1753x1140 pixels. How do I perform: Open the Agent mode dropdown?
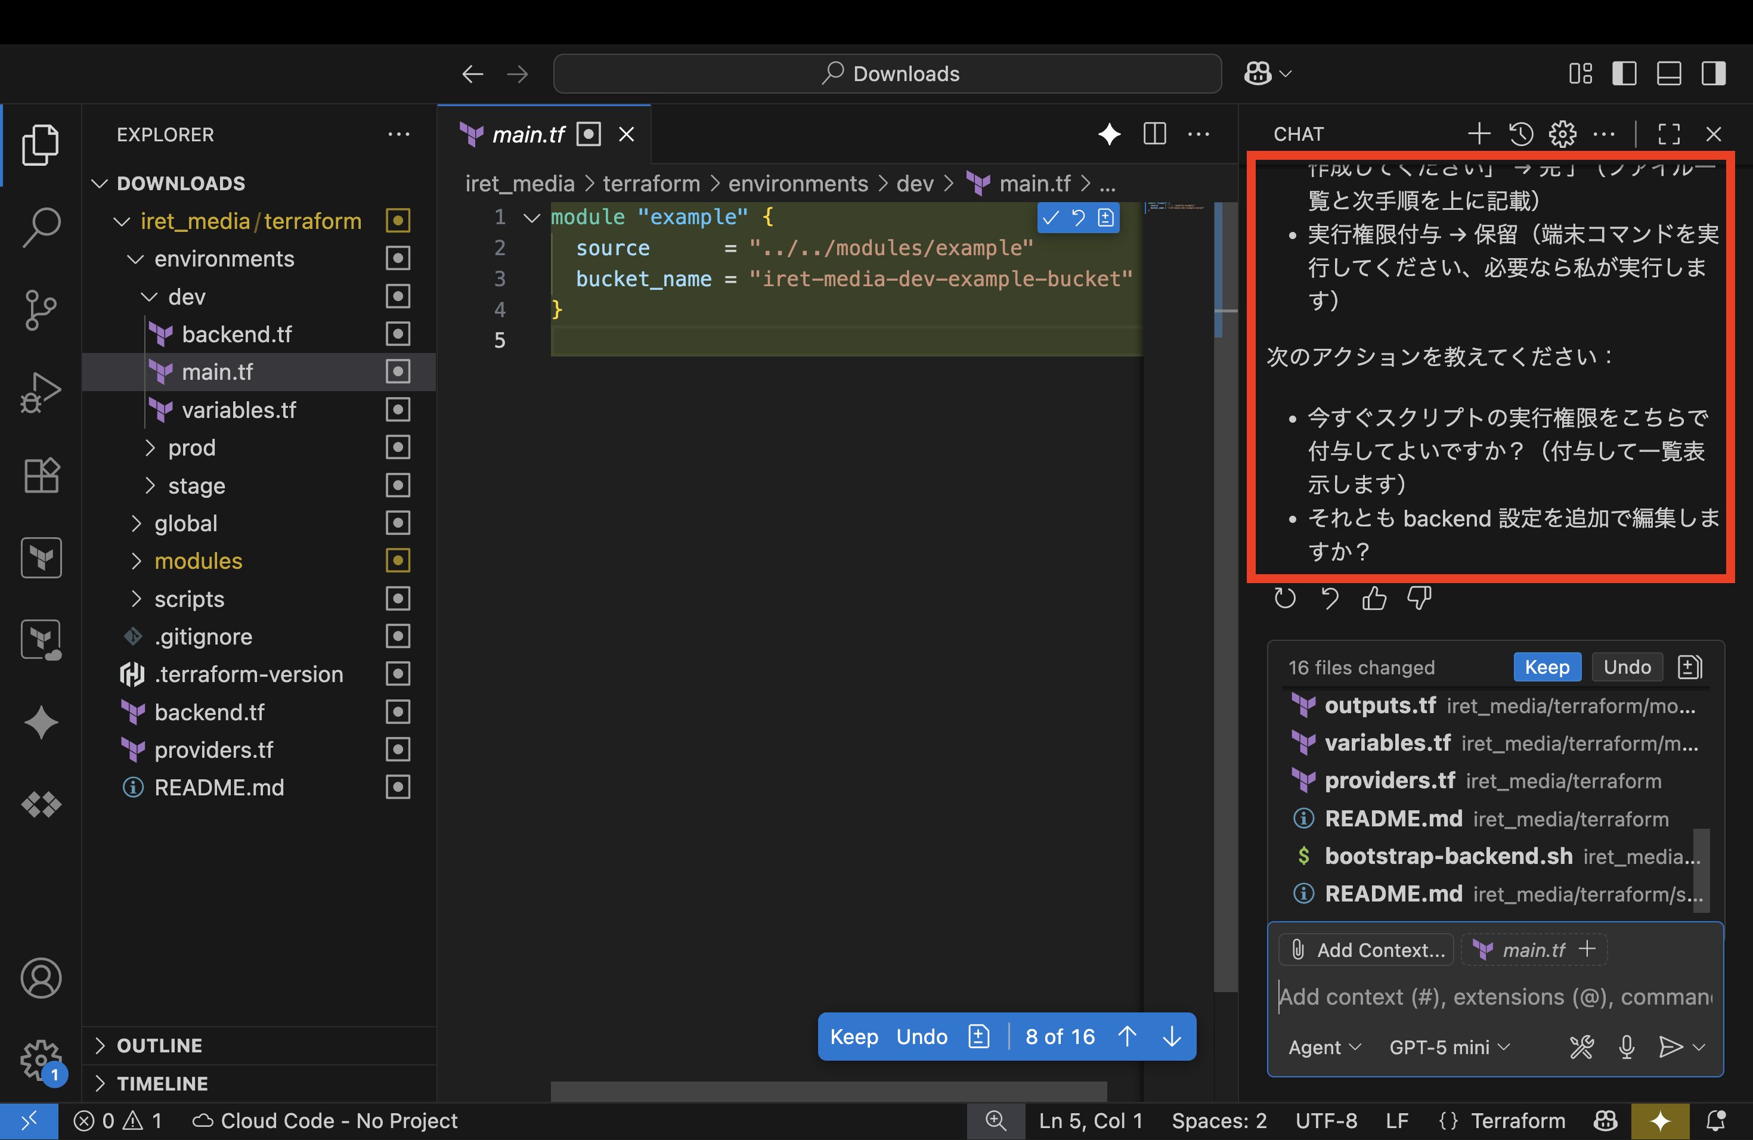pyautogui.click(x=1324, y=1046)
